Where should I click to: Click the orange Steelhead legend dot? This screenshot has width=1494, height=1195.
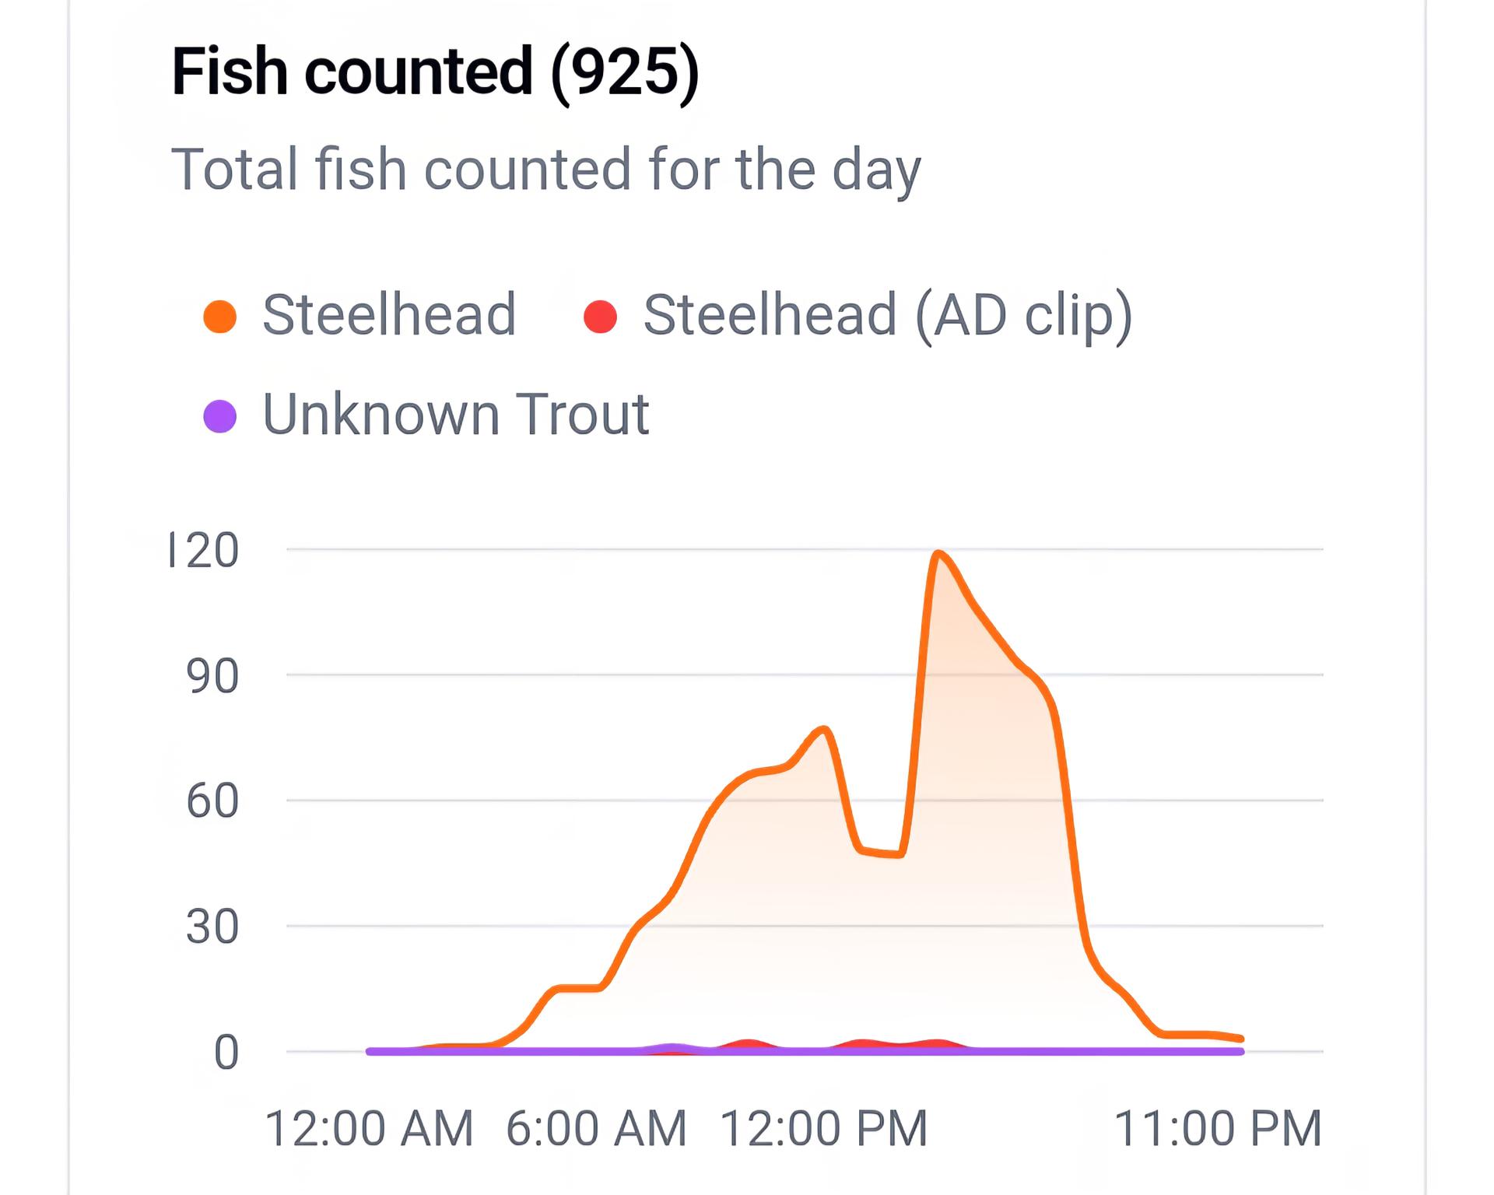tap(220, 317)
